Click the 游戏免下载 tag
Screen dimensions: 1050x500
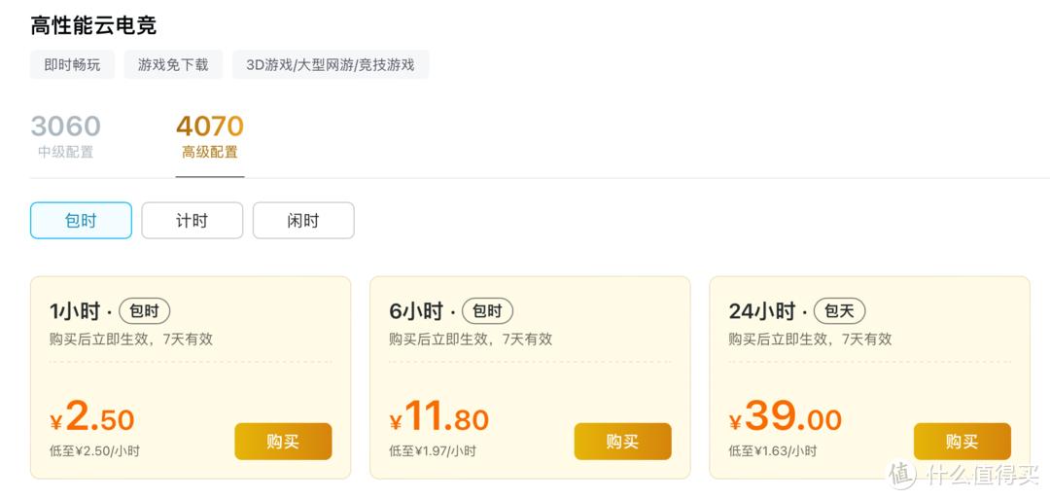click(x=173, y=65)
